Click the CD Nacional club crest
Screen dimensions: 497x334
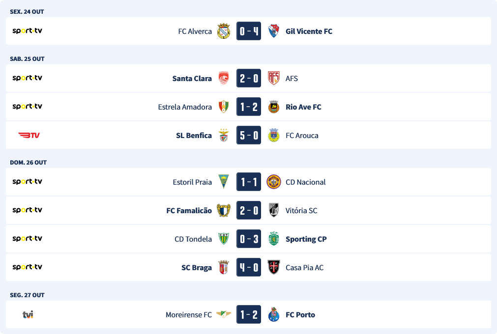pos(274,182)
